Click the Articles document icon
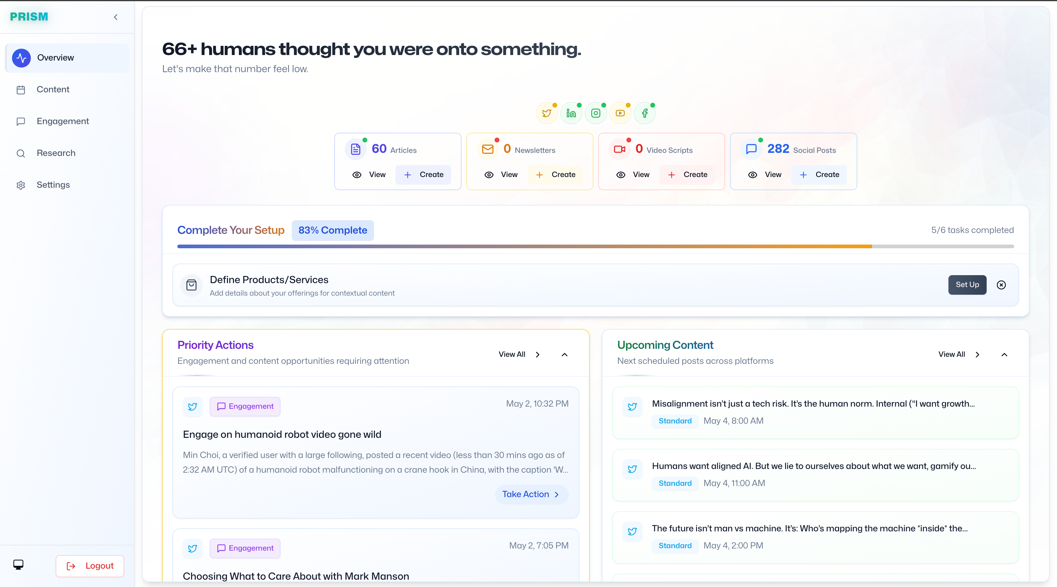Screen dimensions: 1057x587 point(355,149)
